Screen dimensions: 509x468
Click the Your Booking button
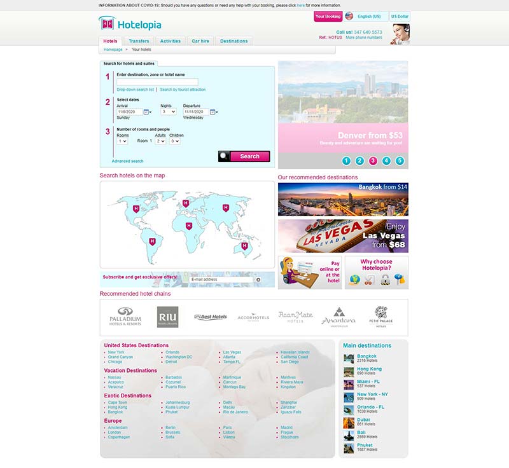pos(328,17)
